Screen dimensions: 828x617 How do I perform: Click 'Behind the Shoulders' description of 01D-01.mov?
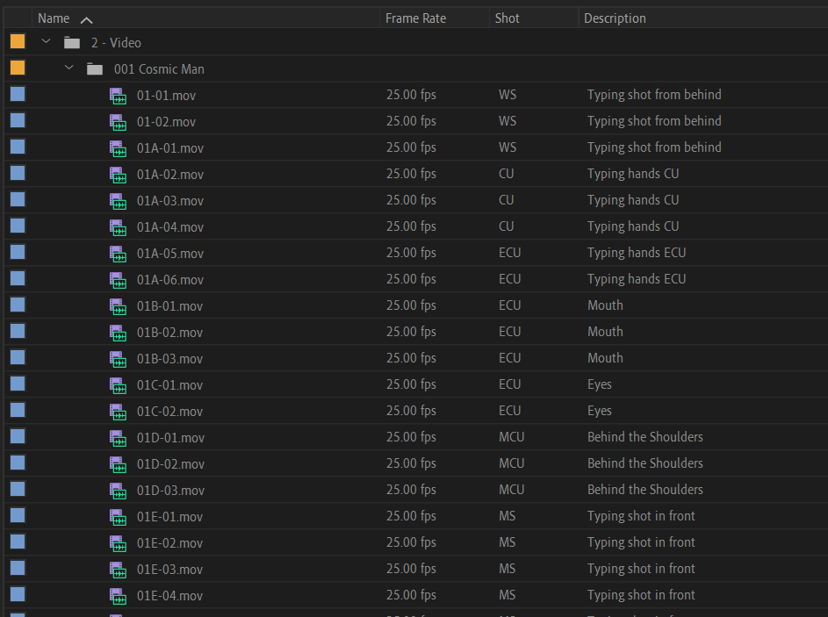[644, 437]
